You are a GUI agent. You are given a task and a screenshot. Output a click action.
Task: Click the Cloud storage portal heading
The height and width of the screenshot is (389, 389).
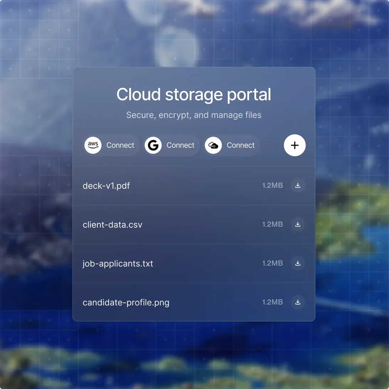(194, 94)
